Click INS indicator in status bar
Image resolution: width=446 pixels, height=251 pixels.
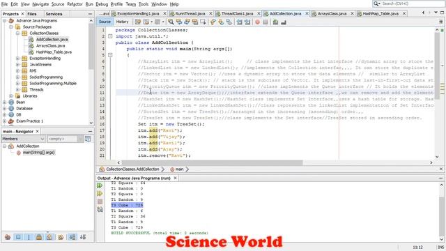(x=441, y=248)
